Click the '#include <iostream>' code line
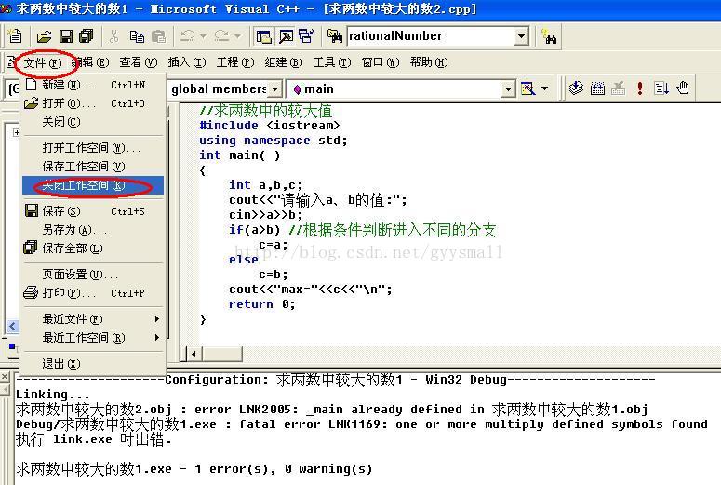The image size is (721, 485). click(x=270, y=125)
